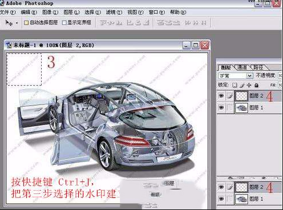Select the Move tool icon in options bar
283x210 pixels.
(x=9, y=23)
